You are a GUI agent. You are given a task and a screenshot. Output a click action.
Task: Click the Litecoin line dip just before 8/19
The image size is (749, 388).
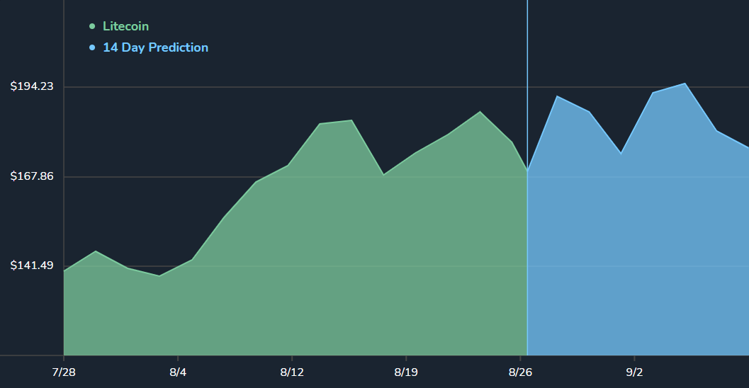point(383,174)
